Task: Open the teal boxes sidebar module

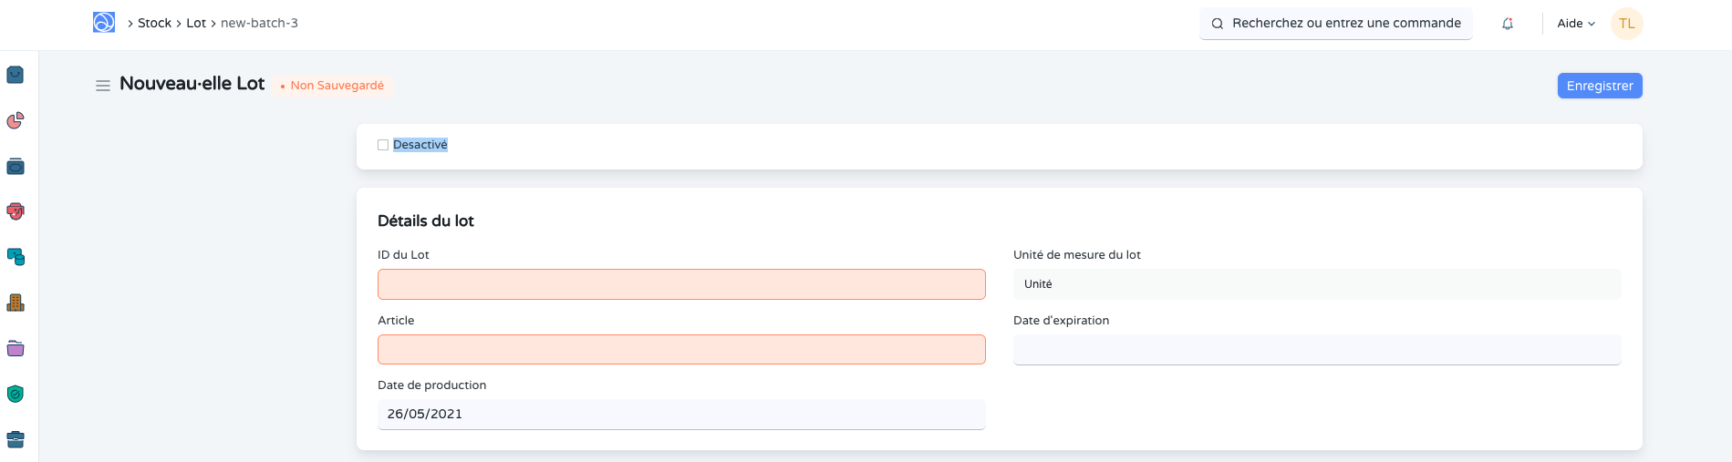Action: (16, 257)
